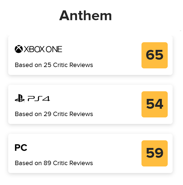Open Based on 29 Critic Reviews link

[x=54, y=114]
